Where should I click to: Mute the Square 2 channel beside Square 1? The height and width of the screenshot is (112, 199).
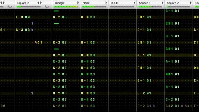click(x=173, y=3)
